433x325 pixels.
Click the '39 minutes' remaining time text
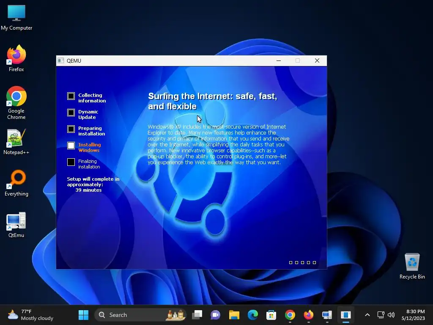point(88,190)
